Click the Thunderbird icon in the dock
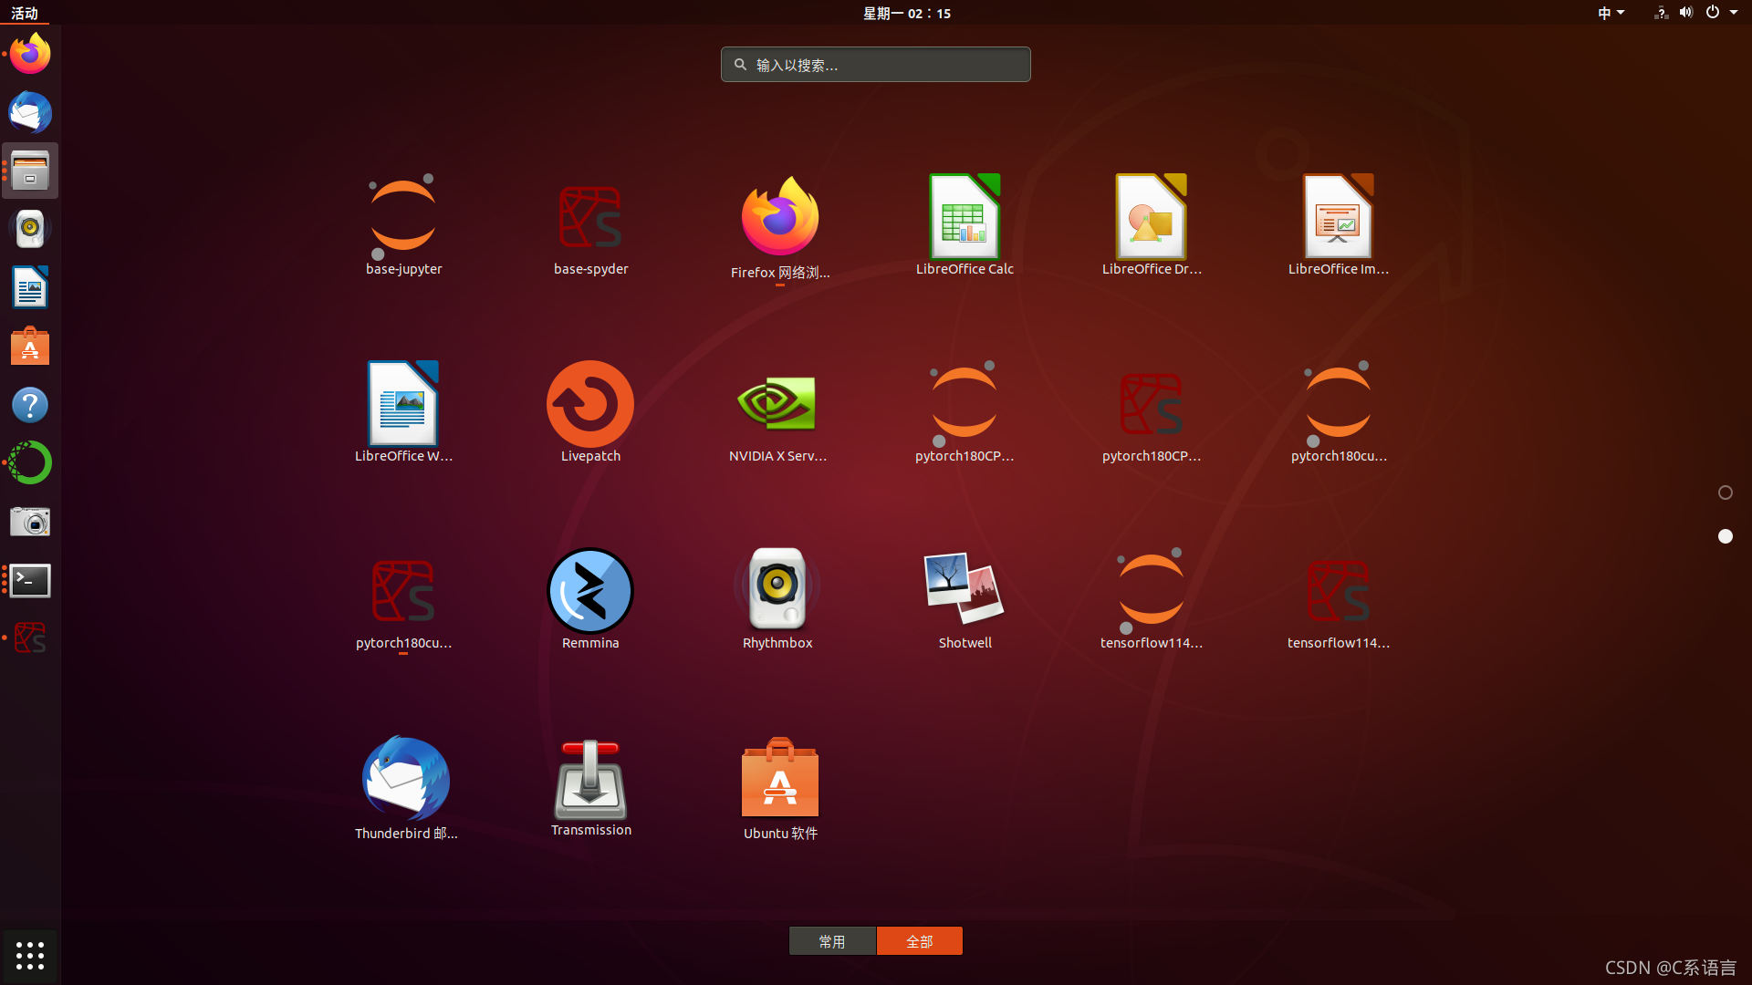1752x985 pixels. 30,112
